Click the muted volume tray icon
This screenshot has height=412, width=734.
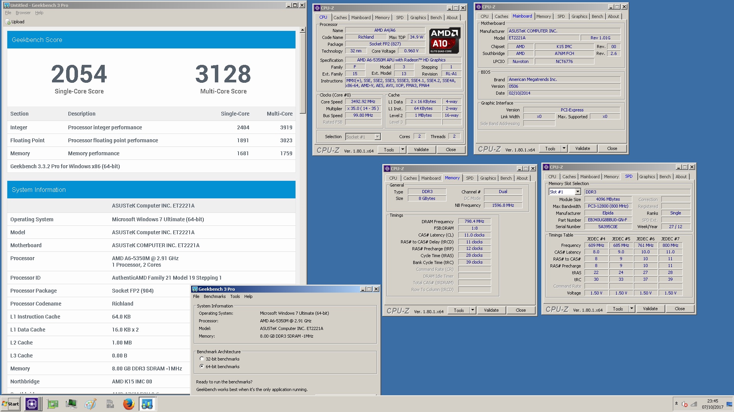point(685,404)
